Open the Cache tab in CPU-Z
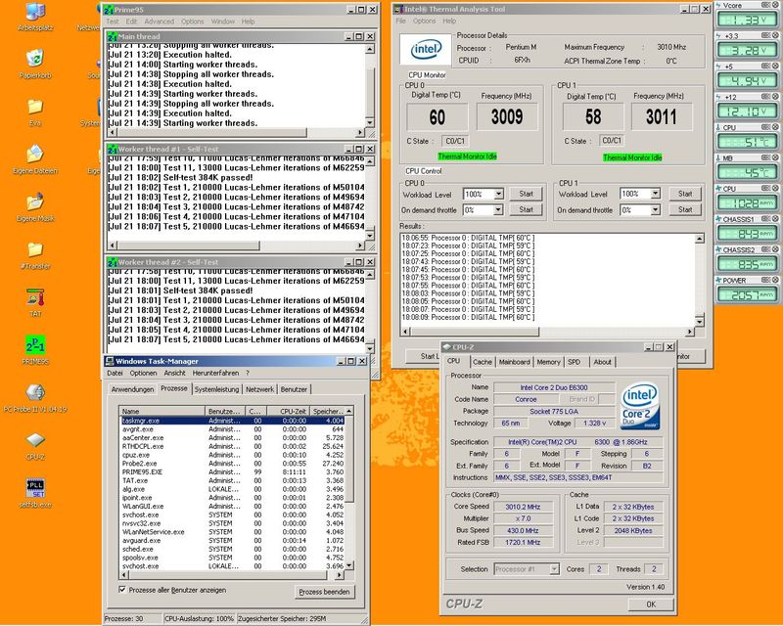 pos(482,362)
